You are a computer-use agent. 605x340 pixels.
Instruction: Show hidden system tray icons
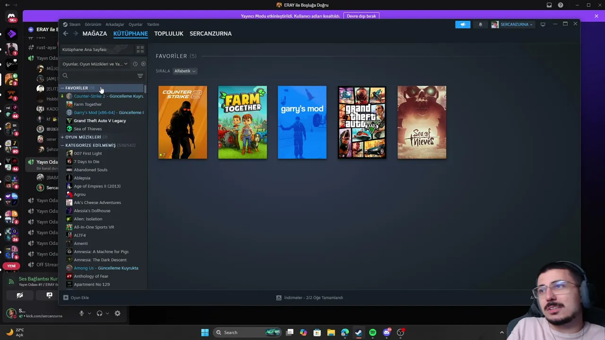(502, 332)
